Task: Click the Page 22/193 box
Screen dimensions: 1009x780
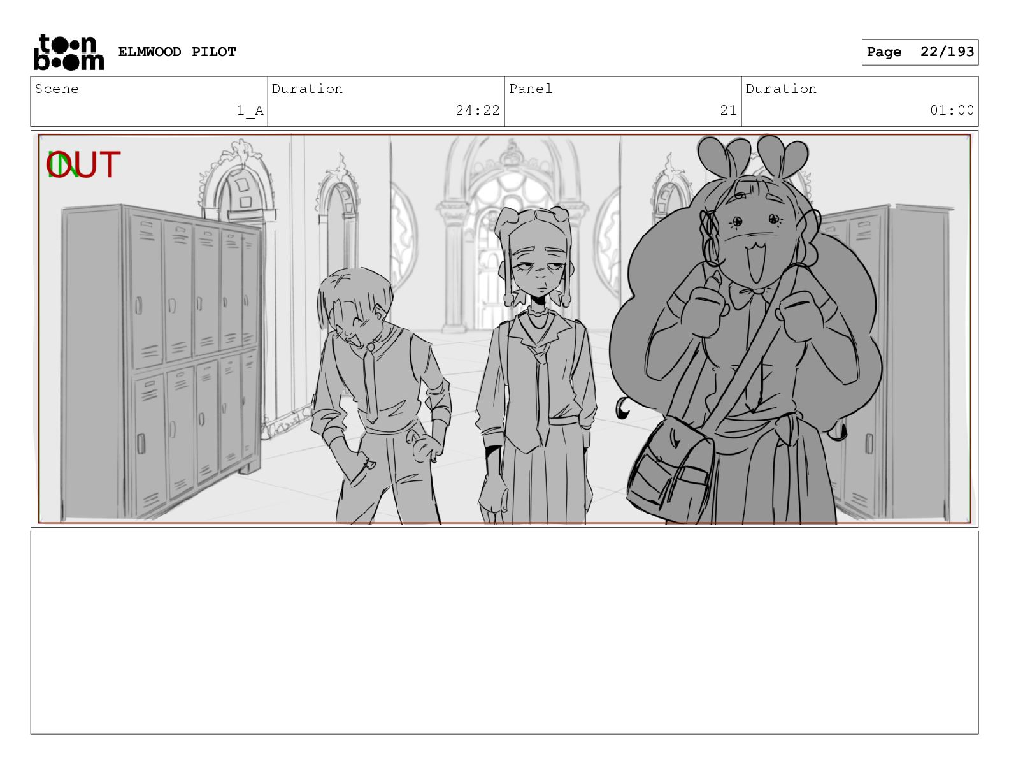Action: coord(920,52)
